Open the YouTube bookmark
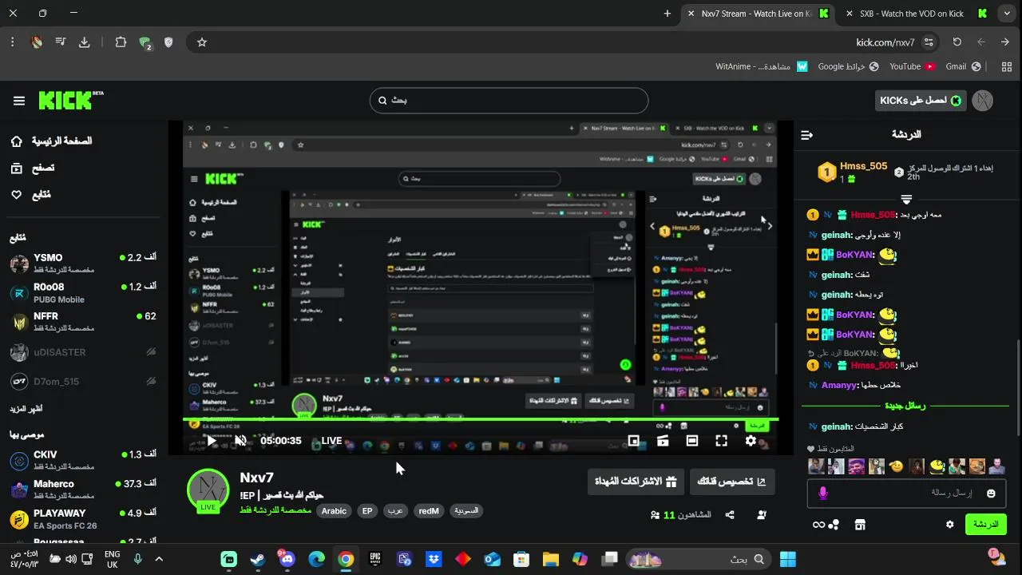Screen dimensions: 1022x575 [x=913, y=66]
